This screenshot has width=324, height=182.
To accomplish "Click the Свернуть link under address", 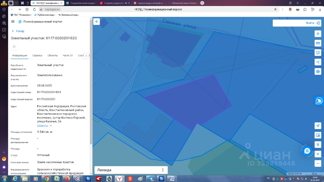I will (x=42, y=126).
